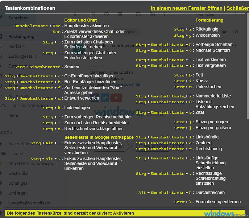This screenshot has height=218, width=249.
Task: Open shortcuts in a new window link
Action: 187,8
